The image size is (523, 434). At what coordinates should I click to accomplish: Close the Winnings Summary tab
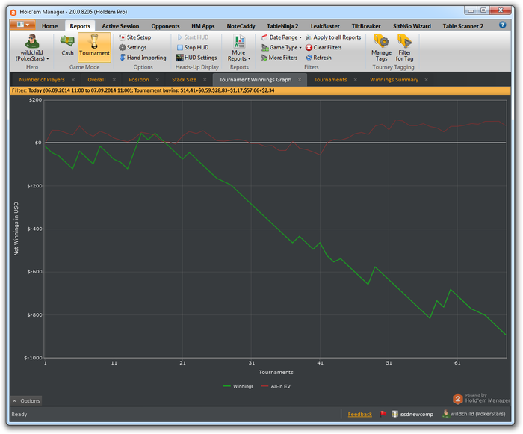(x=427, y=80)
